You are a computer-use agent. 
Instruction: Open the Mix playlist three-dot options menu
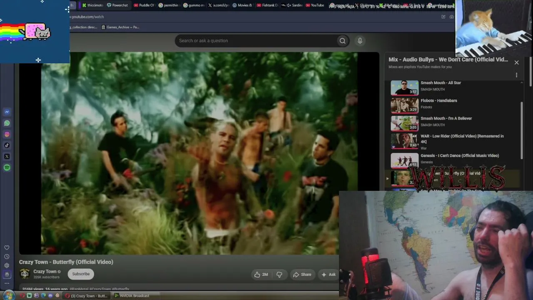click(516, 75)
